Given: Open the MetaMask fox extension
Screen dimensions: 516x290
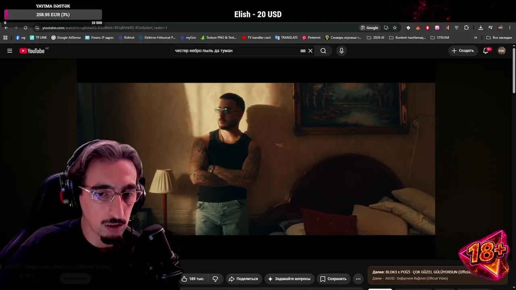Looking at the screenshot, I should [418, 28].
